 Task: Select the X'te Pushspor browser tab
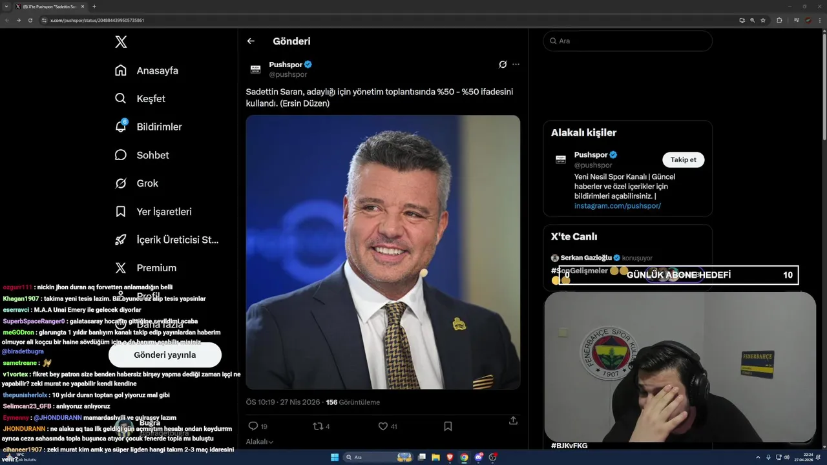[50, 6]
